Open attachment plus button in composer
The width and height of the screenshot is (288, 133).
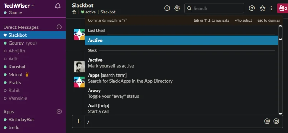(78, 121)
